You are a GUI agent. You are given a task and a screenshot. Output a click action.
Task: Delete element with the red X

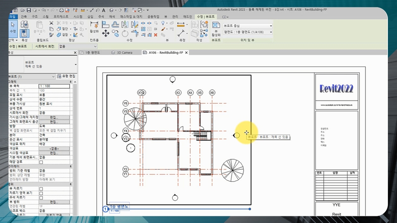[156, 35]
